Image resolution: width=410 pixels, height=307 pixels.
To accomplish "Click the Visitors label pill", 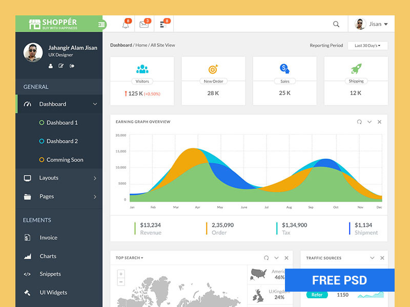I will pyautogui.click(x=142, y=81).
